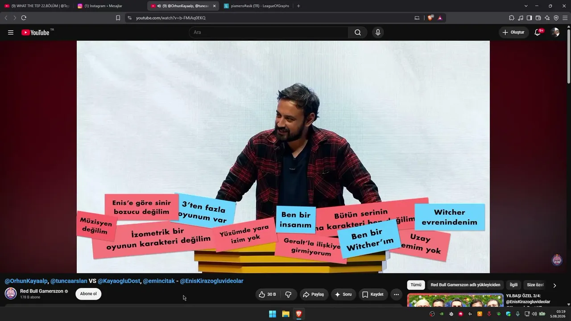Dislike the video with thumbs down
Image resolution: width=571 pixels, height=321 pixels.
(x=288, y=294)
